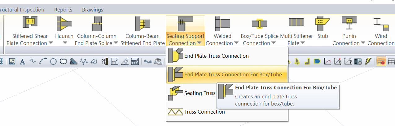Expand the Welded Connection dropdown arrow
The height and width of the screenshot is (126, 395).
236,43
